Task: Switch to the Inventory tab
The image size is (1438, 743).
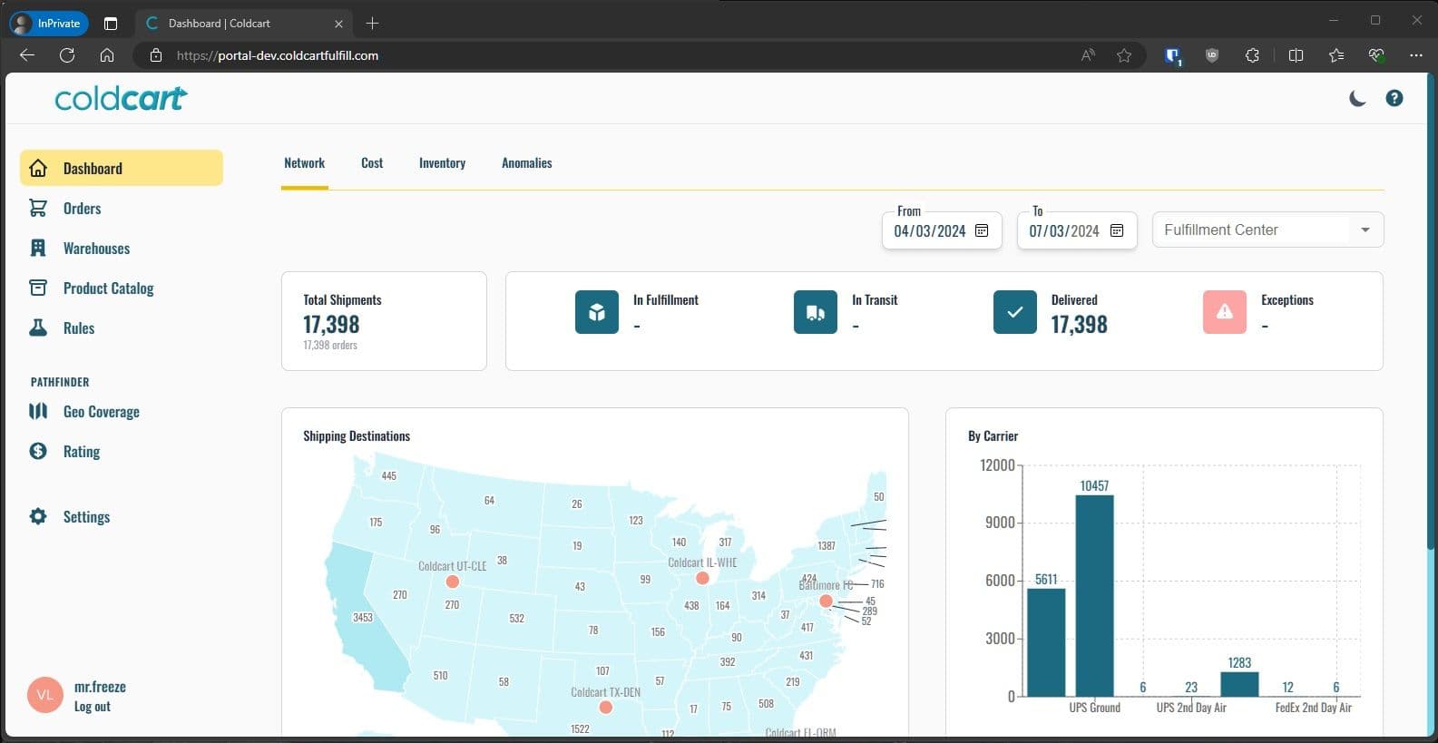Action: coord(442,163)
